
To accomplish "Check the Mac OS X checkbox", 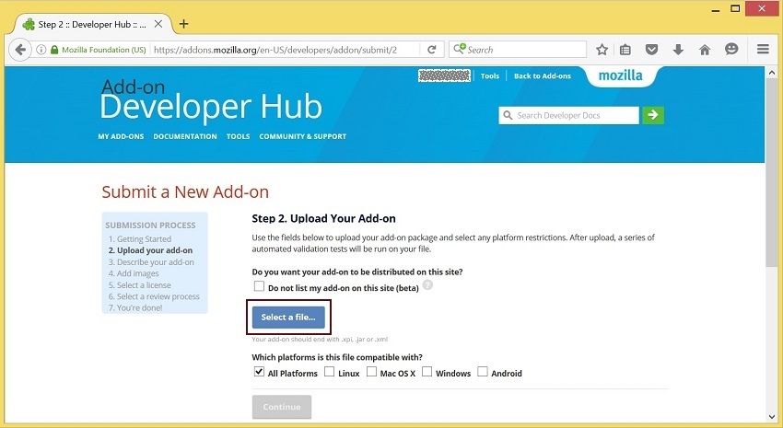I will (x=371, y=372).
